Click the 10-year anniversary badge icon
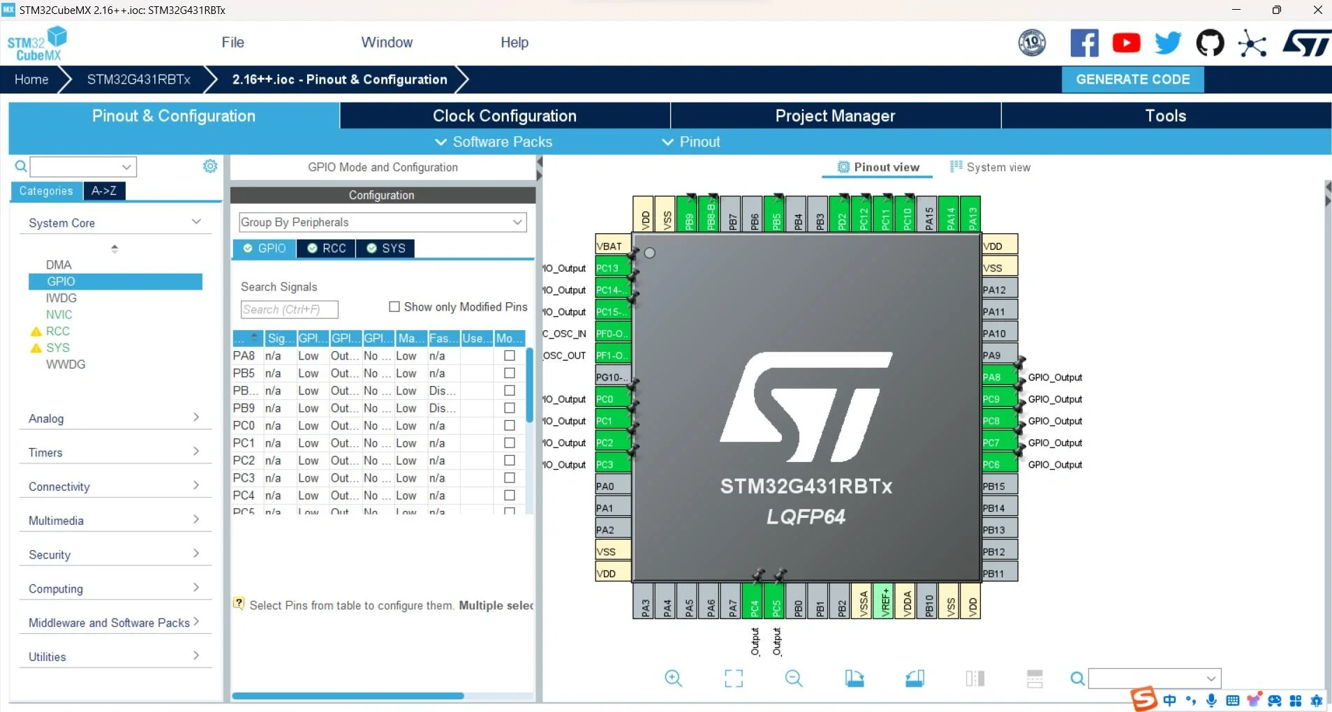Image resolution: width=1332 pixels, height=712 pixels. pyautogui.click(x=1032, y=43)
